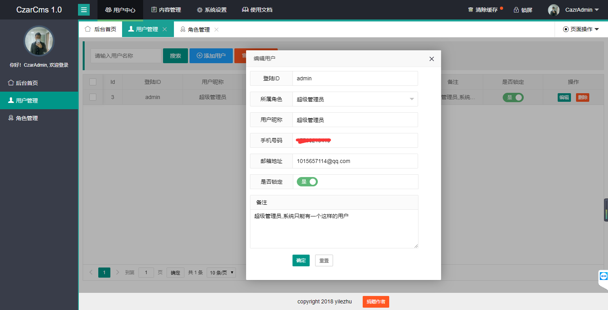Click the 登陆ID column header
The height and width of the screenshot is (310, 608).
(152, 82)
